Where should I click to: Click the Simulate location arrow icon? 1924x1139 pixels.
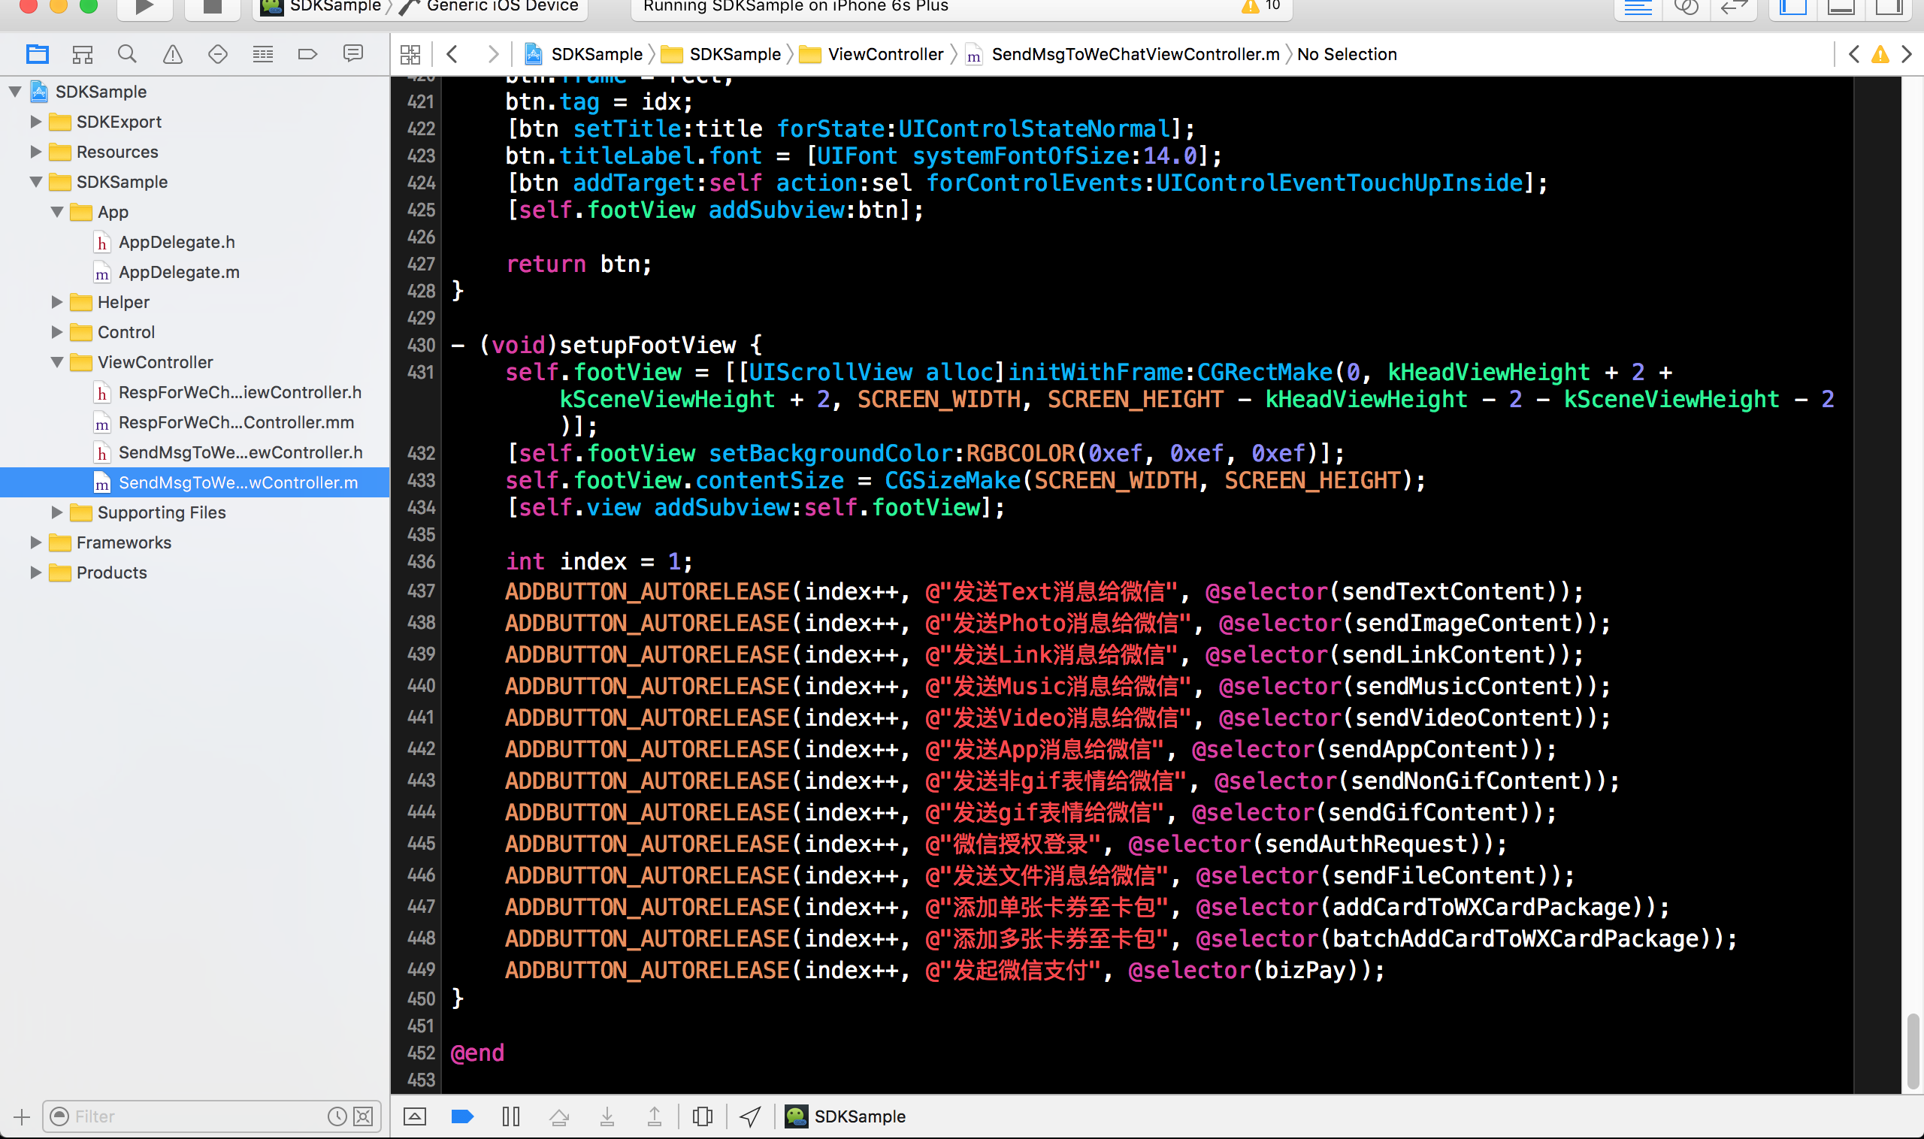point(750,1116)
